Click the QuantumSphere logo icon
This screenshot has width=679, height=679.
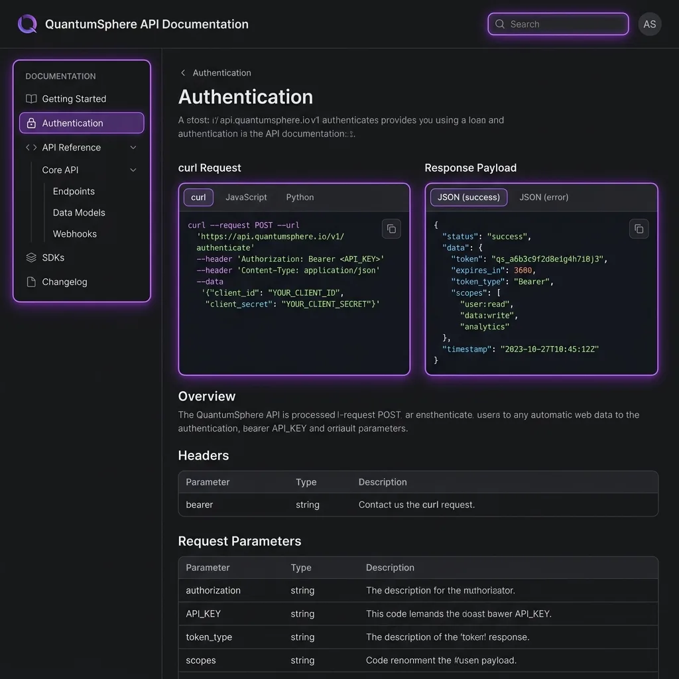(27, 24)
